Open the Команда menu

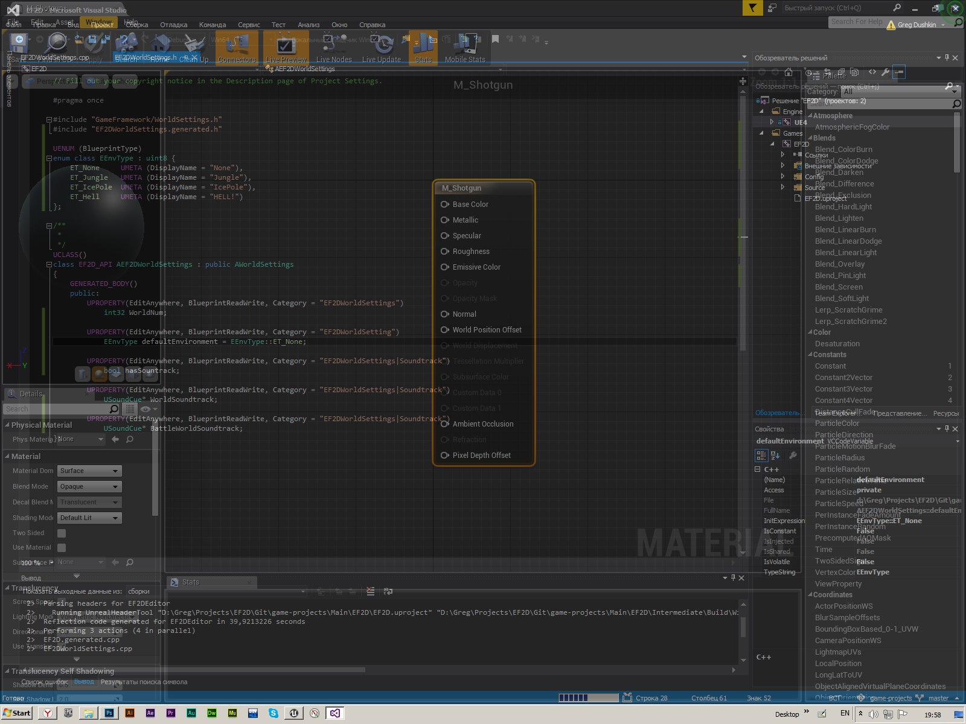point(213,25)
